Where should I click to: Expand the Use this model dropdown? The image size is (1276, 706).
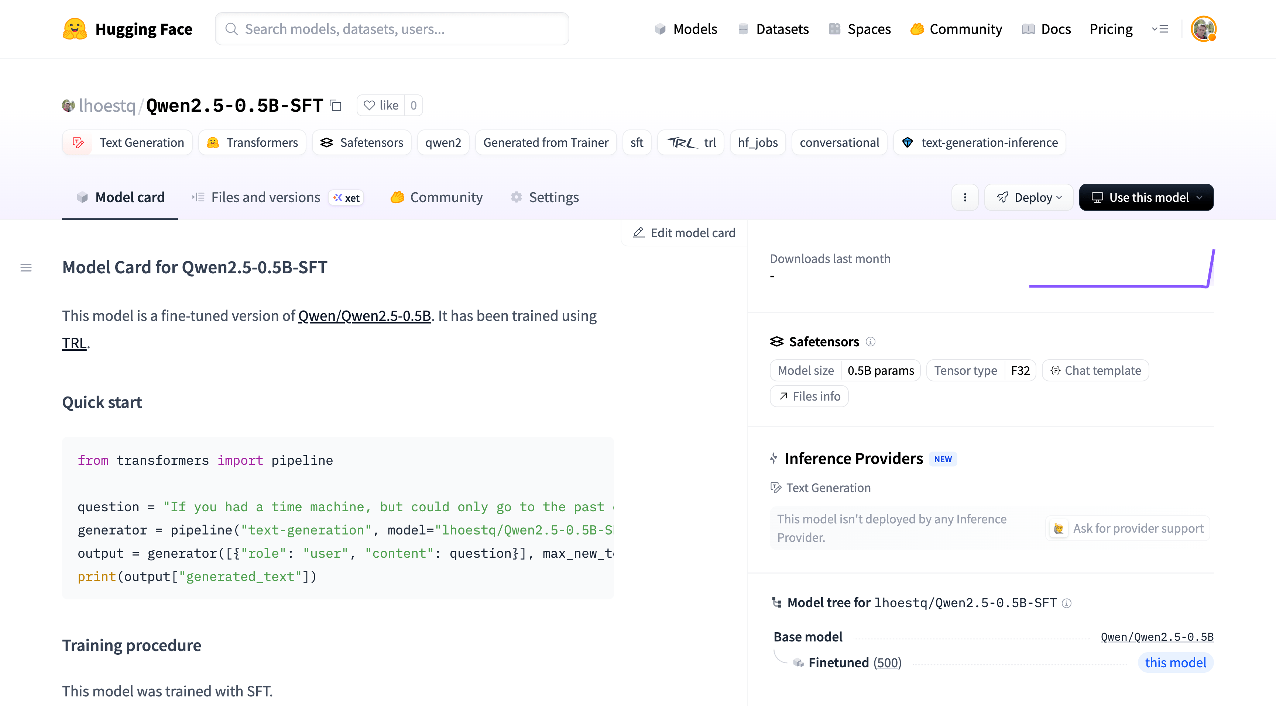pyautogui.click(x=1146, y=197)
